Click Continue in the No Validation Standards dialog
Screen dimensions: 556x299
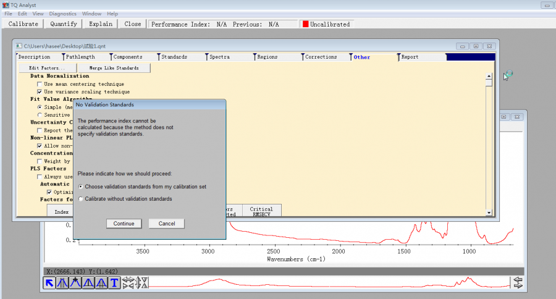pos(124,224)
